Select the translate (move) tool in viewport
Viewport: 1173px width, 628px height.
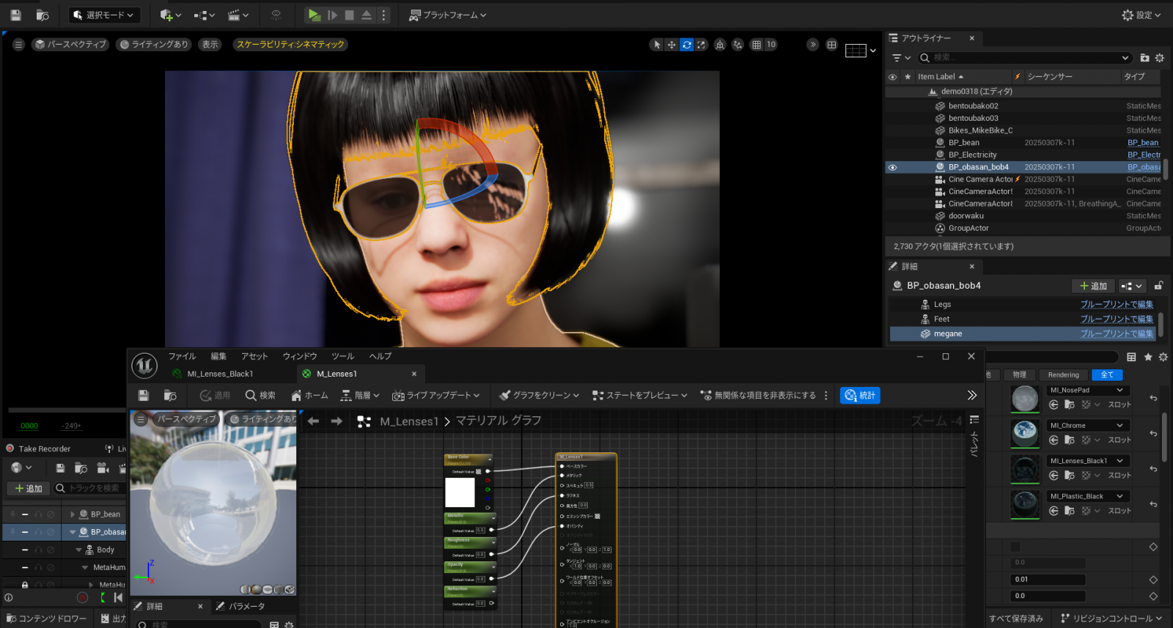(672, 45)
